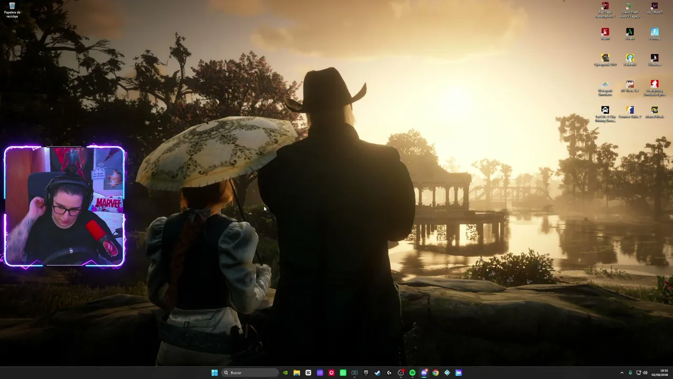This screenshot has height=379, width=673.
Task: Select the Marvel Rivals desktop shortcut
Action: [x=655, y=113]
